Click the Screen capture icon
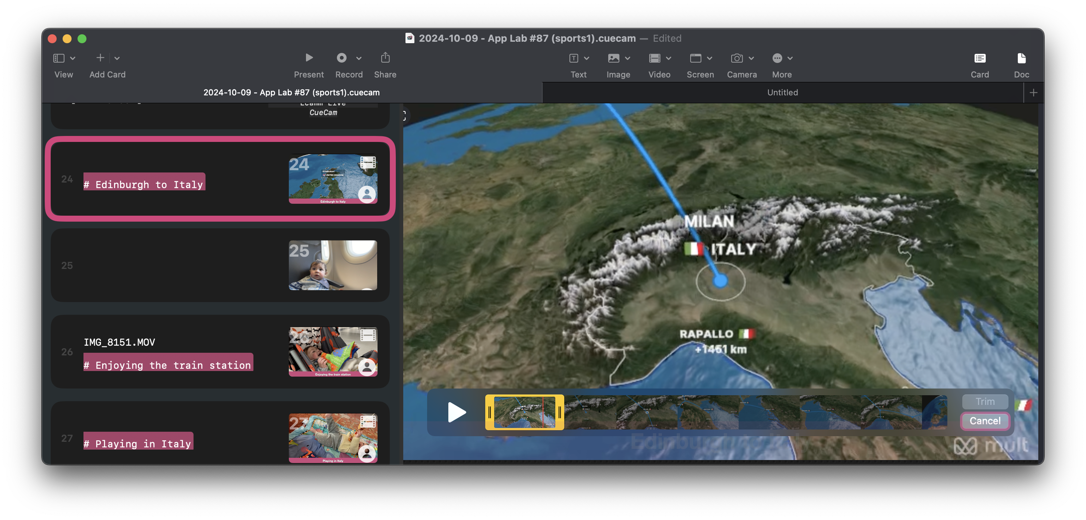 point(695,58)
